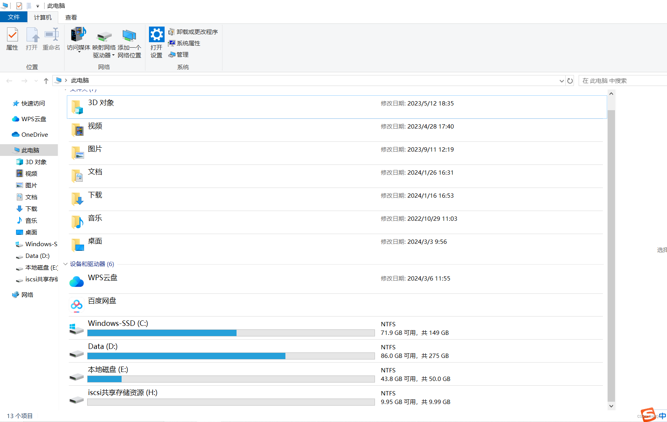Click the refresh button beside address bar

tap(570, 81)
